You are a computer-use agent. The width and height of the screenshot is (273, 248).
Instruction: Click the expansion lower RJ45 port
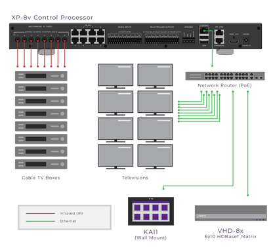219,41
